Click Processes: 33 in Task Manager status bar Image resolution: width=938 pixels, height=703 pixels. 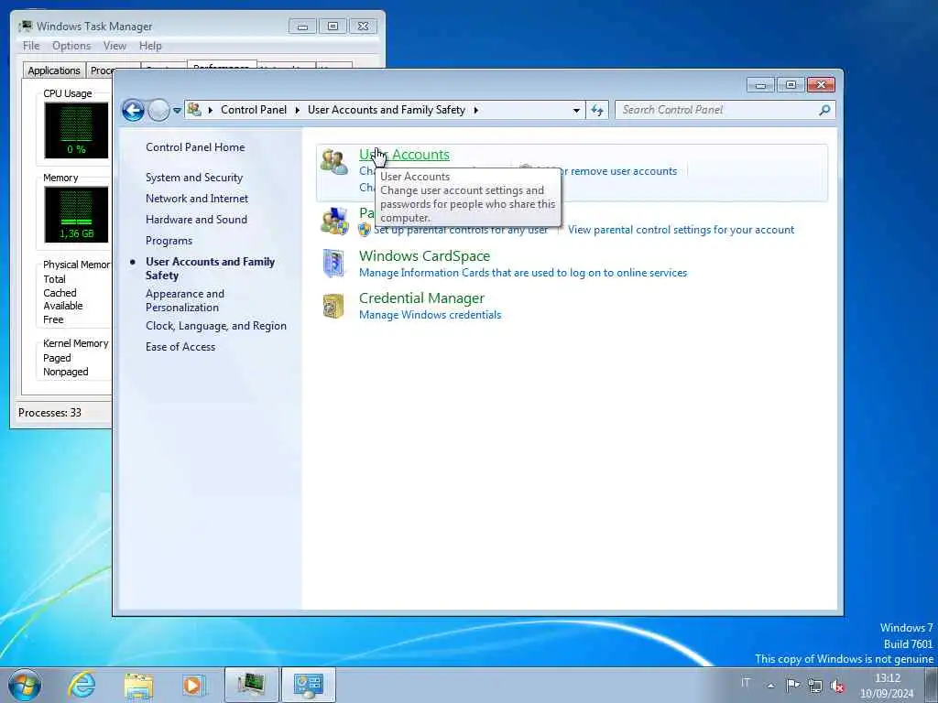coord(49,413)
